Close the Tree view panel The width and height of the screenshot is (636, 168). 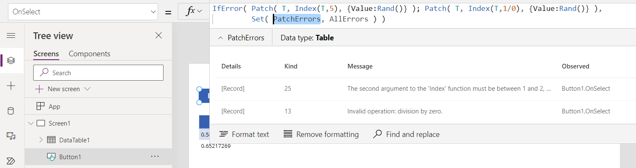tap(158, 36)
